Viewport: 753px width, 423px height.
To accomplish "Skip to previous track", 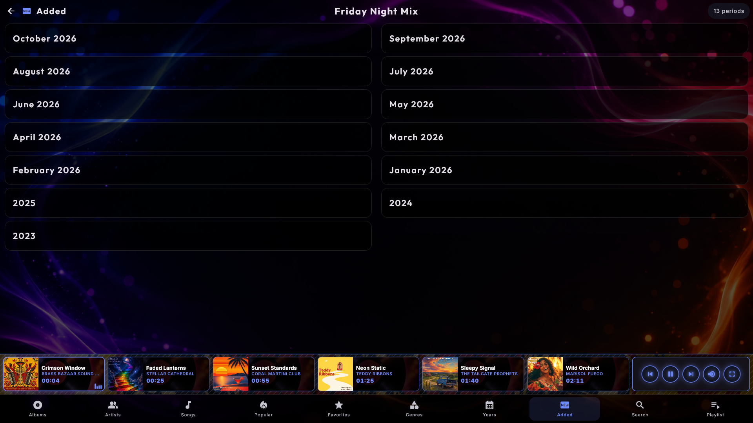I will 650,374.
